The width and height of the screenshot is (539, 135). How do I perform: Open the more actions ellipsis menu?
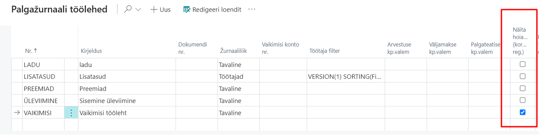(x=252, y=9)
